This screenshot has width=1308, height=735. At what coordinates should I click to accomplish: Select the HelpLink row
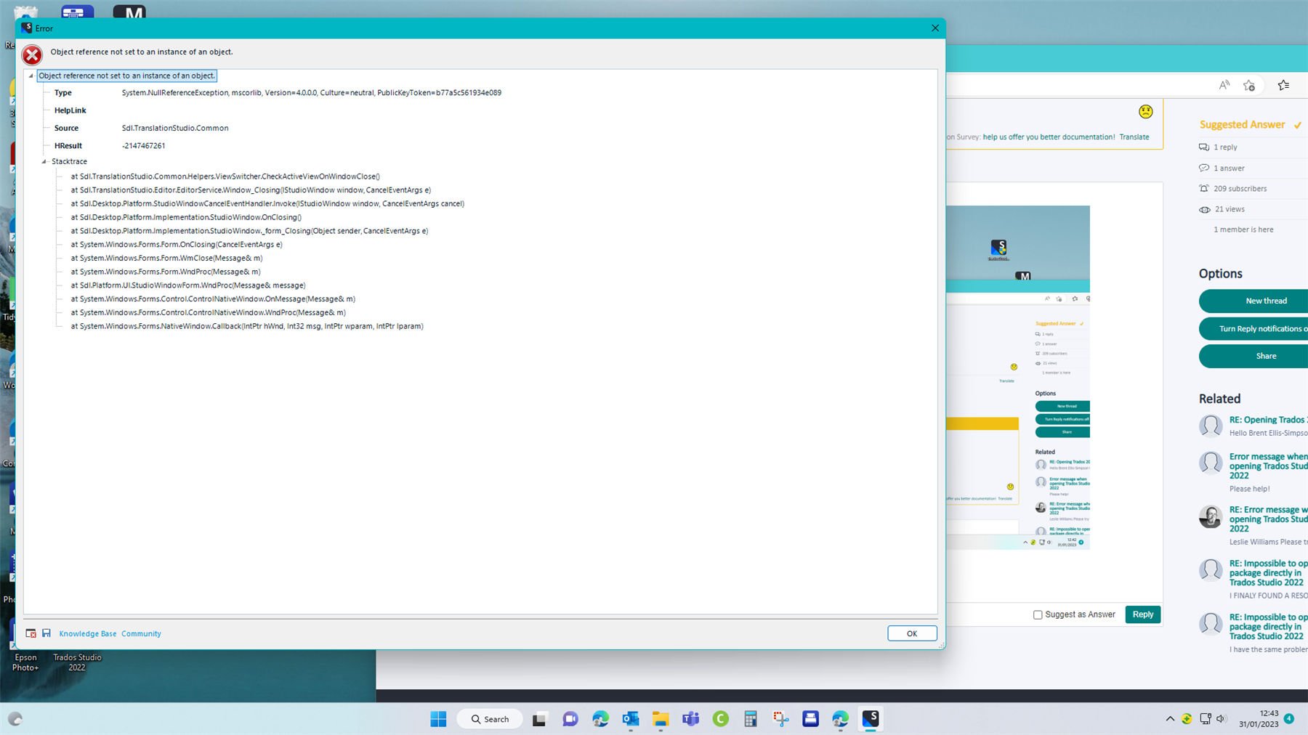point(70,110)
